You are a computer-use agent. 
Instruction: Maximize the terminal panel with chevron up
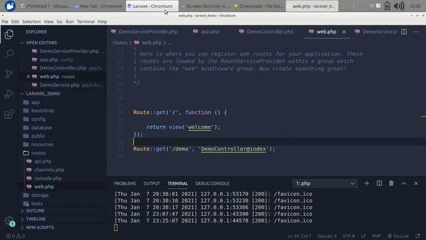(x=404, y=183)
